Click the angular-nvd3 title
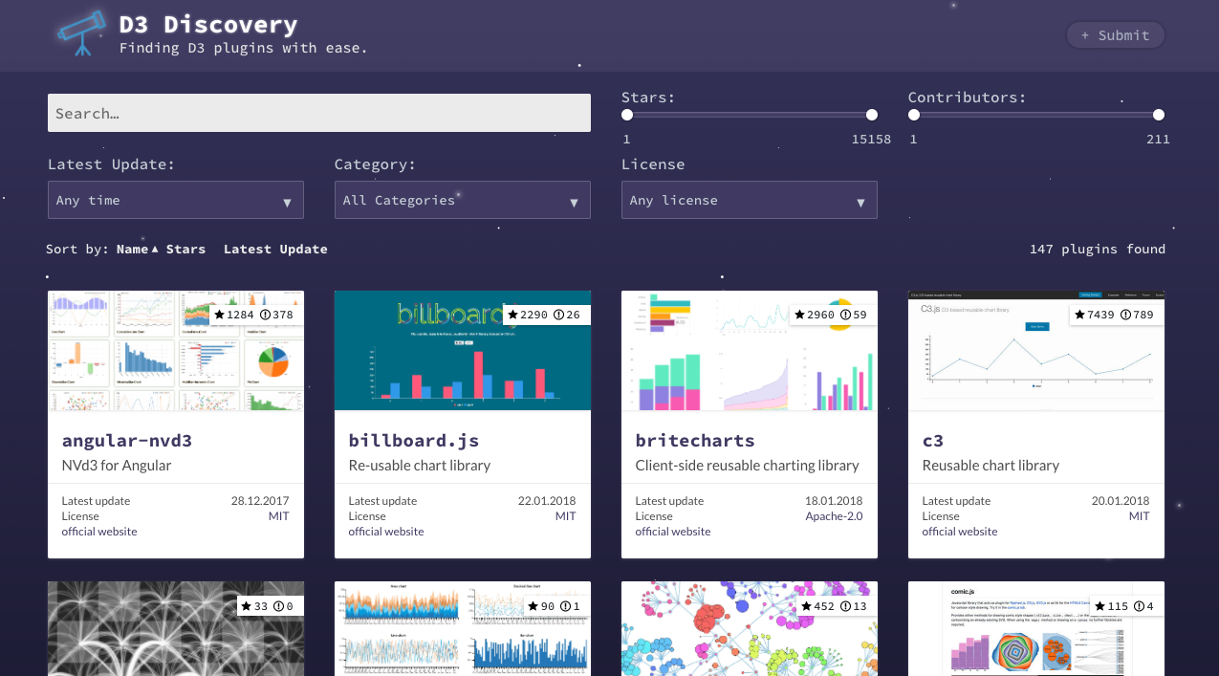The image size is (1219, 676). tap(127, 441)
